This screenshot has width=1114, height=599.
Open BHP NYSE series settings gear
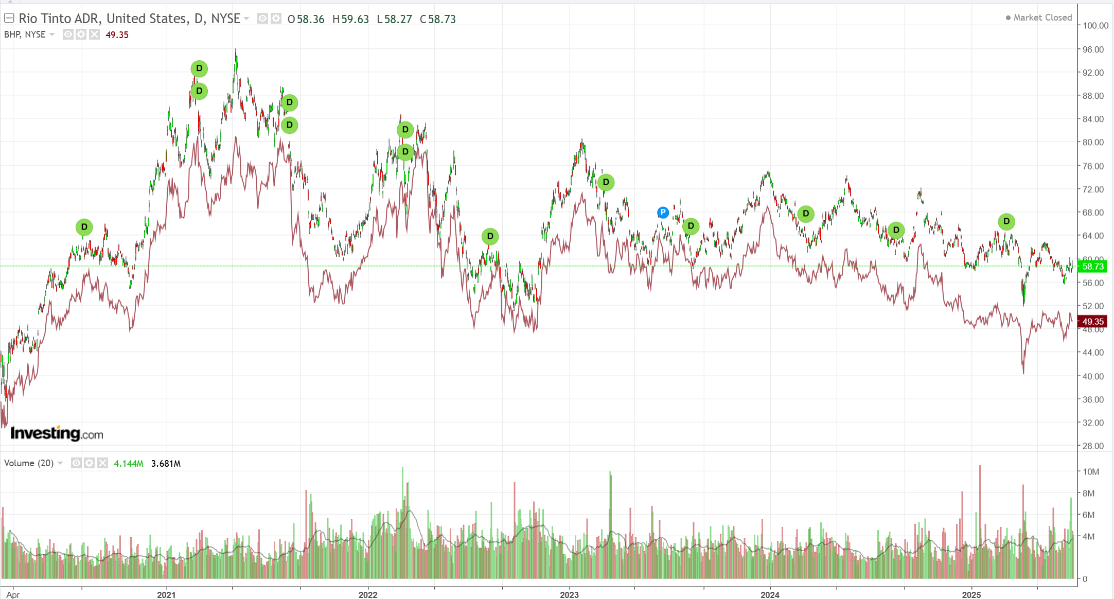pos(81,34)
